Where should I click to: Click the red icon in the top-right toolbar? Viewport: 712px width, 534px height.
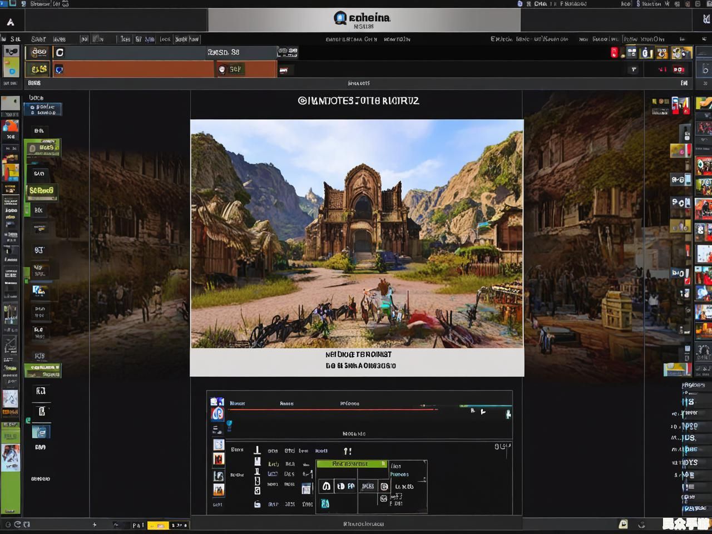point(614,53)
